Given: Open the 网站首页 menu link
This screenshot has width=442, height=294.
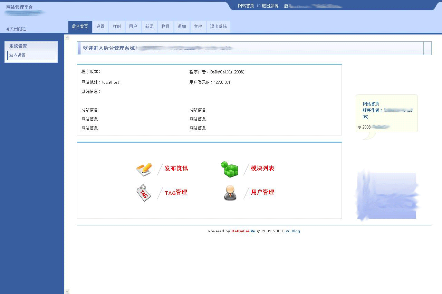Looking at the screenshot, I should pos(246,6).
